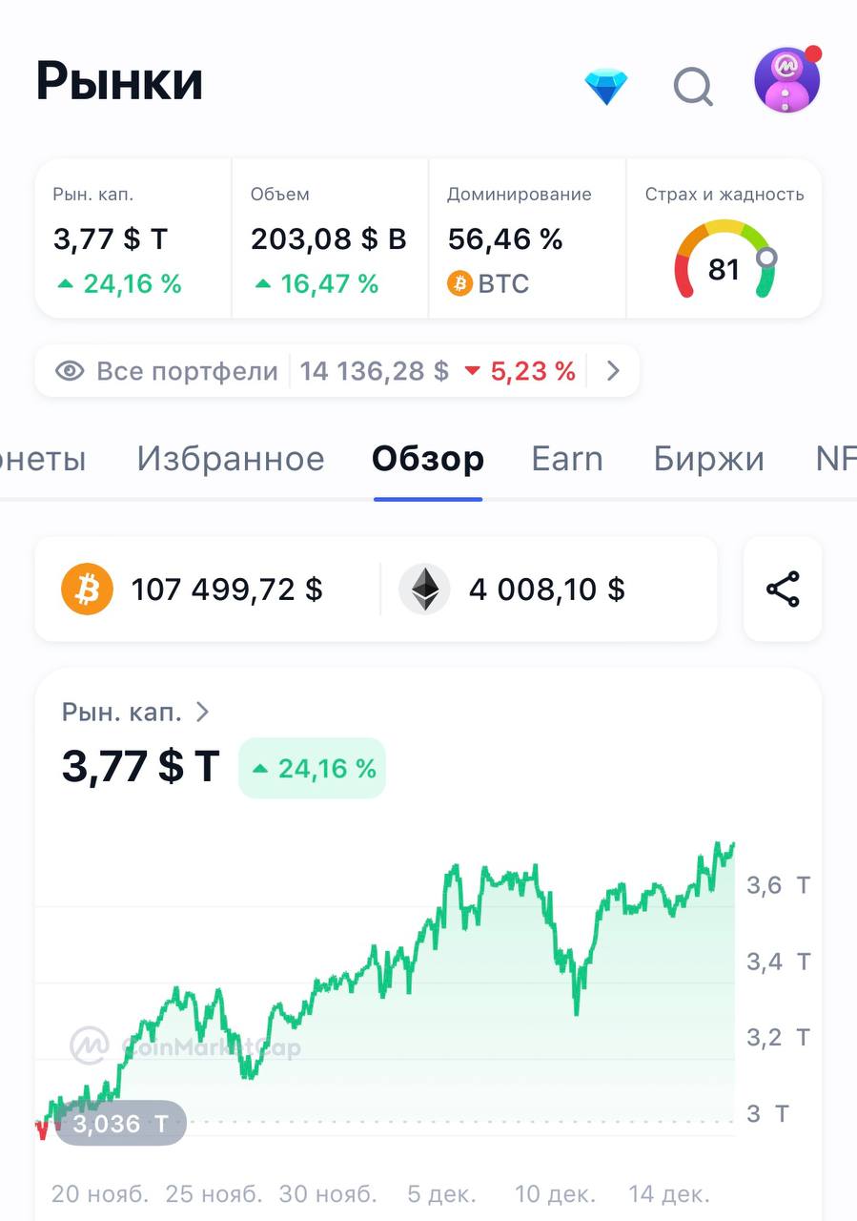This screenshot has height=1221, width=857.
Task: Expand the portfolios row chevron
Action: 613,371
